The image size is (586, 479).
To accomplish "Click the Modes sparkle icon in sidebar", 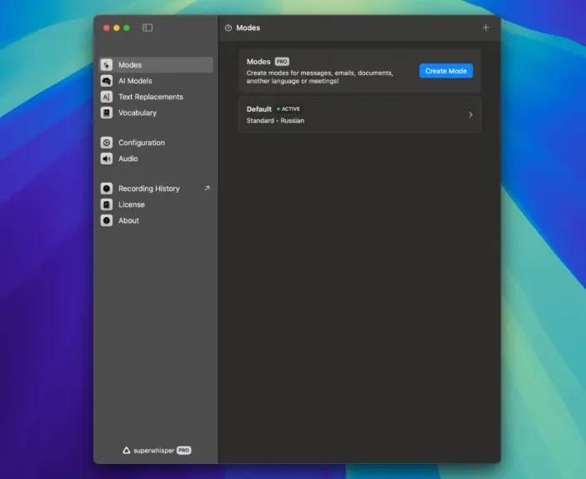I will click(x=107, y=65).
